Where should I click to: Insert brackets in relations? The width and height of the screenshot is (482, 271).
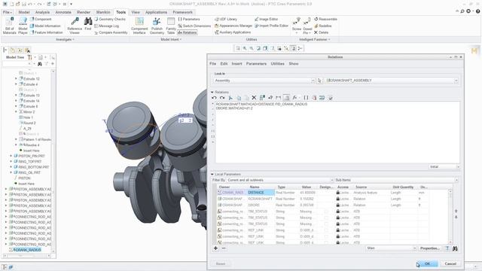(x=307, y=98)
